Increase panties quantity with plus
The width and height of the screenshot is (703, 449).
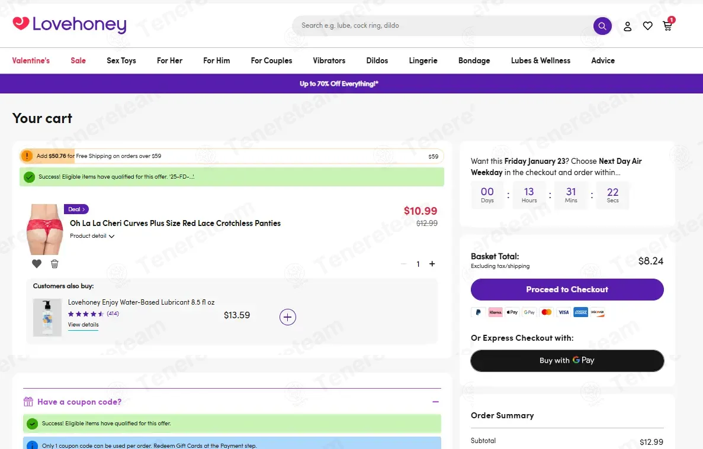432,264
